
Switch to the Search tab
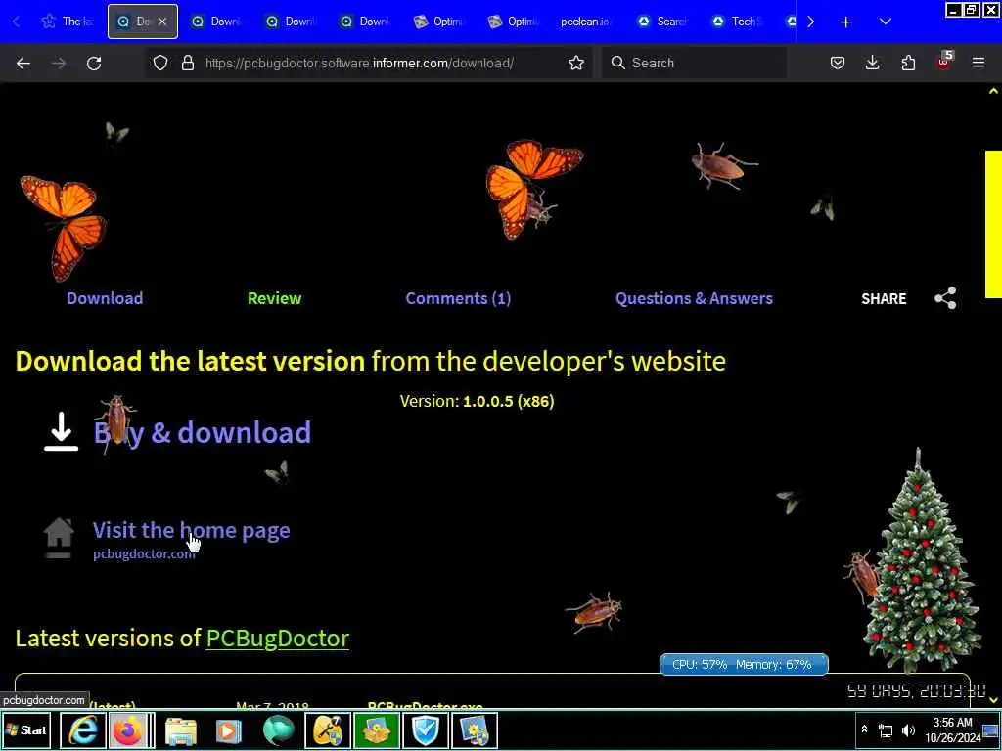pos(664,22)
